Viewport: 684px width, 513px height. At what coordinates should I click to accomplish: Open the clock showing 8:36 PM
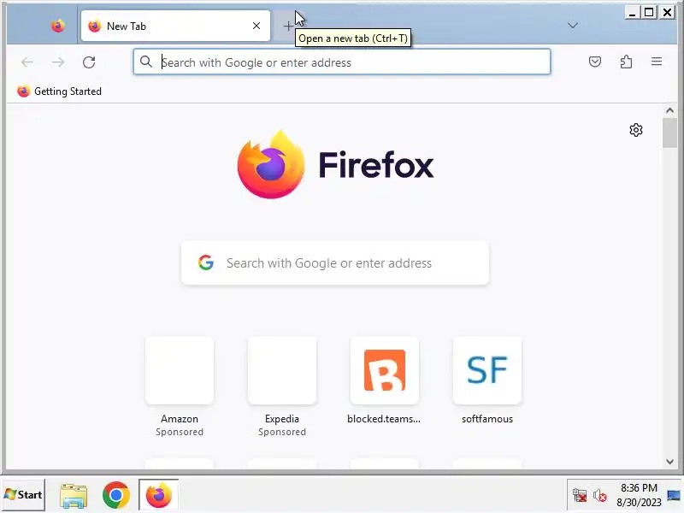click(639, 495)
